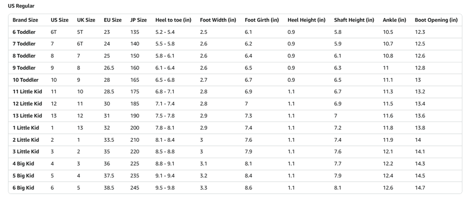The width and height of the screenshot is (470, 206).
Task: Click the 9.5 - 9.8 heel to toe cell
Action: pos(165,188)
